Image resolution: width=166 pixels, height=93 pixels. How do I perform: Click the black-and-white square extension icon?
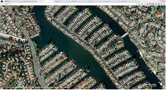point(159,4)
